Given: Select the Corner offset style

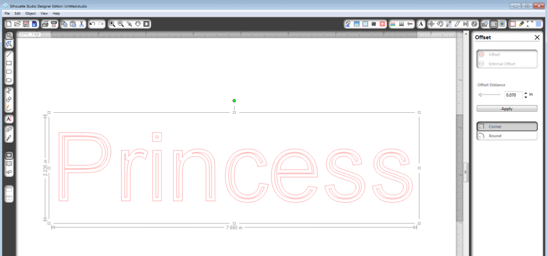Looking at the screenshot, I should 506,127.
